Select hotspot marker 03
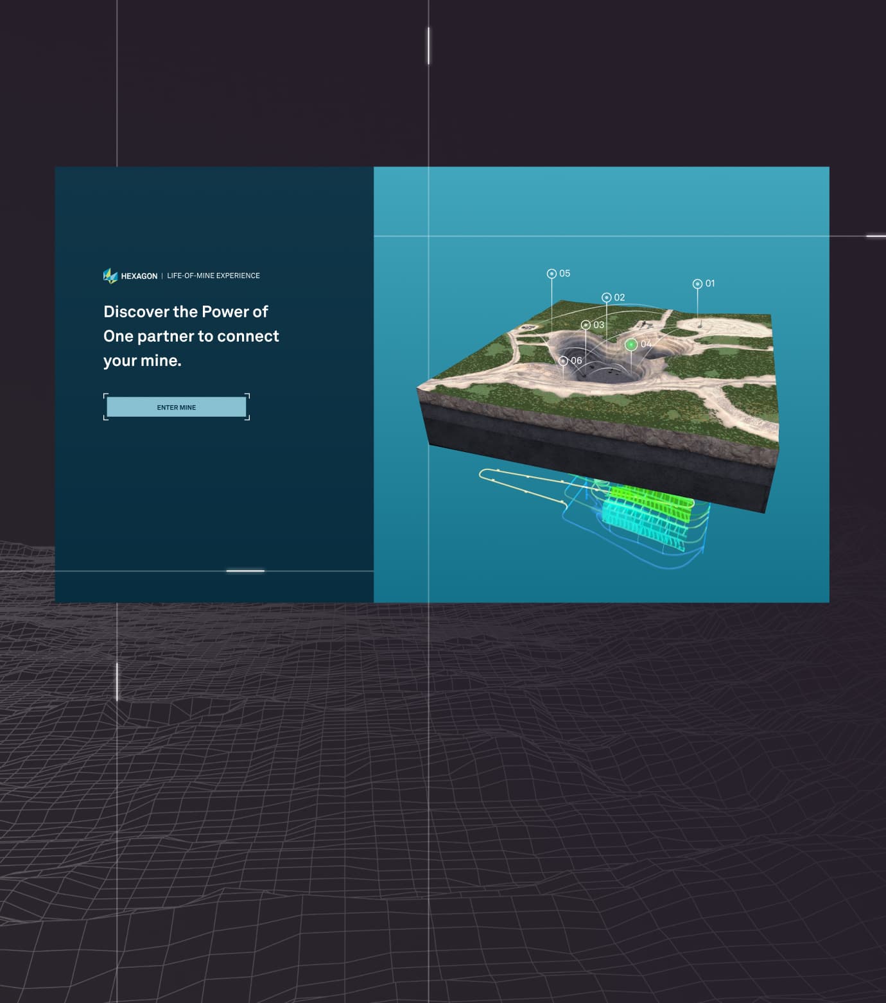 [586, 324]
